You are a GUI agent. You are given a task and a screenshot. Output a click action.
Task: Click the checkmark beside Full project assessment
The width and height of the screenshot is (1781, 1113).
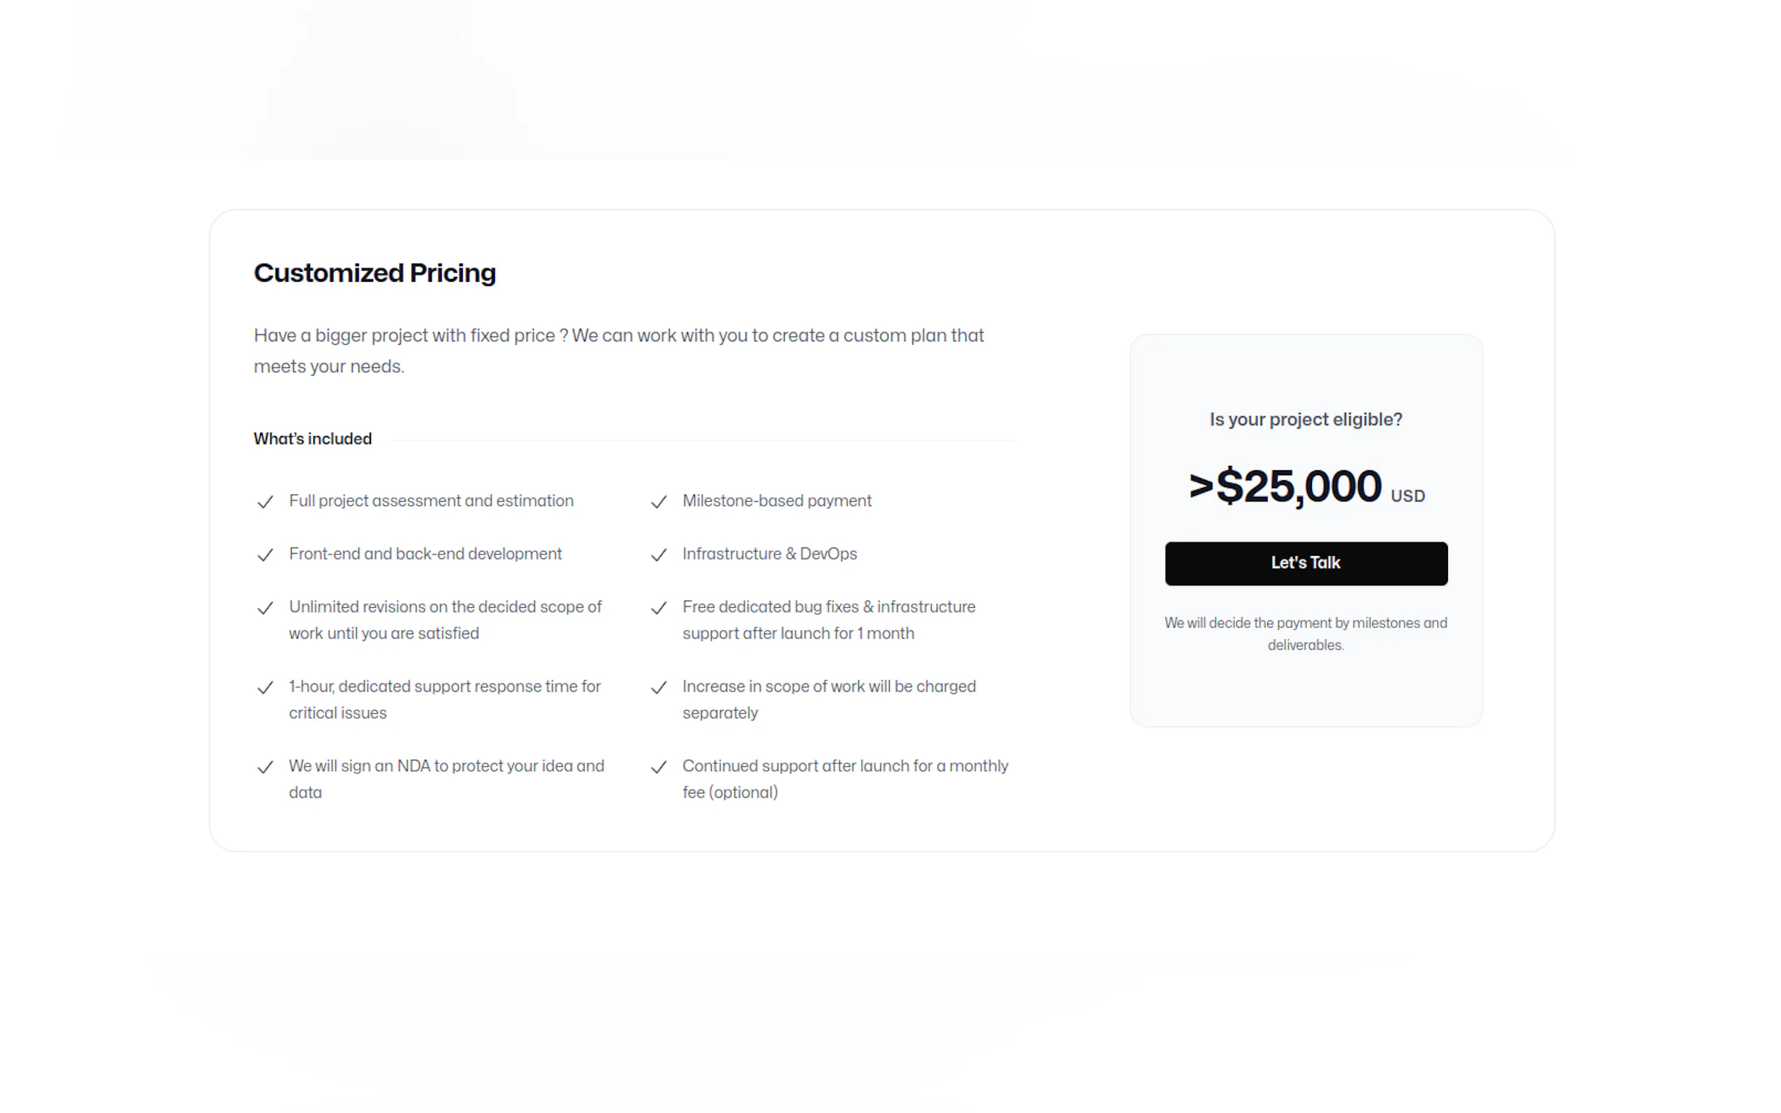[265, 502]
